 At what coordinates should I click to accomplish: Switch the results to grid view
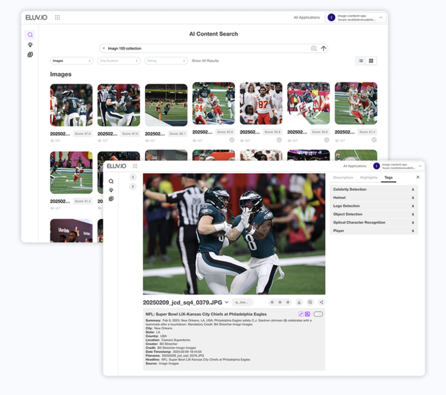click(x=371, y=61)
